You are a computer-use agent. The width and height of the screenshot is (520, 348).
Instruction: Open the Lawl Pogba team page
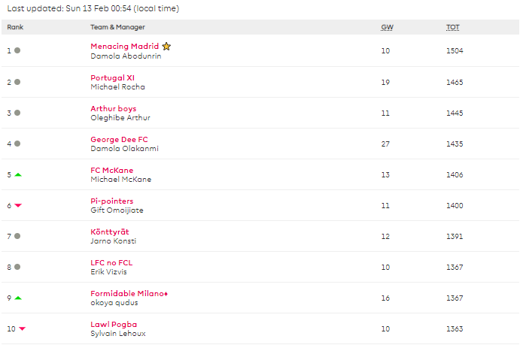[114, 324]
